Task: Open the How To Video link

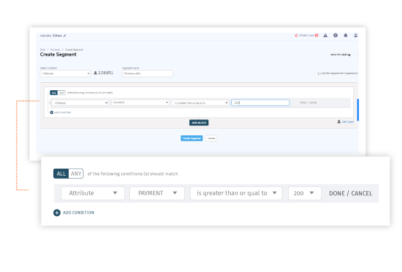Action: [341, 55]
